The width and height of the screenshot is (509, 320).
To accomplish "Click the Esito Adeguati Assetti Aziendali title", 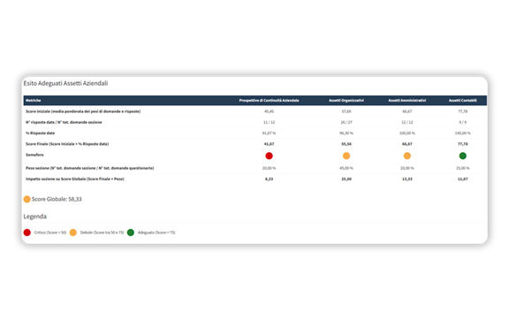I will [65, 83].
